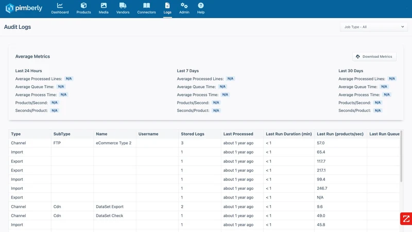This screenshot has height=232, width=412.
Task: Click Cdn subtype in DataSet Check row
Action: [57, 216]
